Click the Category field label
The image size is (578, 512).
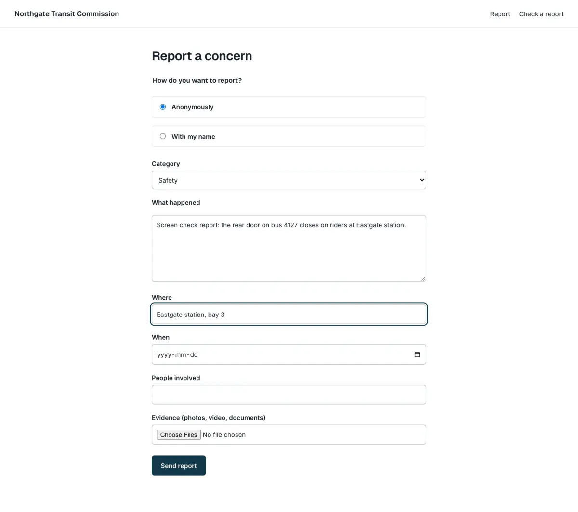(x=166, y=164)
